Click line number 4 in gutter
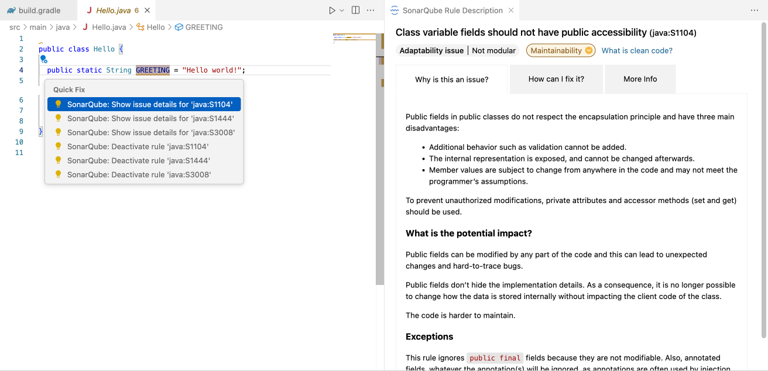This screenshot has width=768, height=371. pyautogui.click(x=21, y=70)
